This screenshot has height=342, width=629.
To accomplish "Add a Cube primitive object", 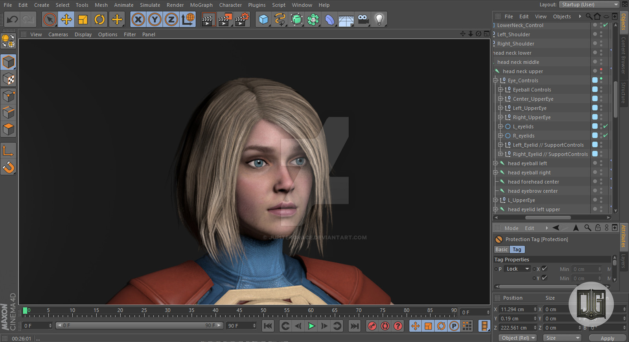I will [x=263, y=19].
